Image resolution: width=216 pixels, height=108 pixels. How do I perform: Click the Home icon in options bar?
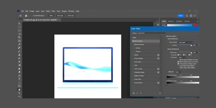click(21, 16)
